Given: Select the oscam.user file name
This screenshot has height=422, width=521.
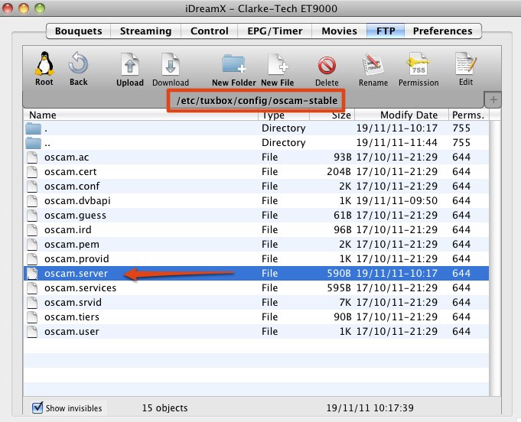Looking at the screenshot, I should coord(72,332).
